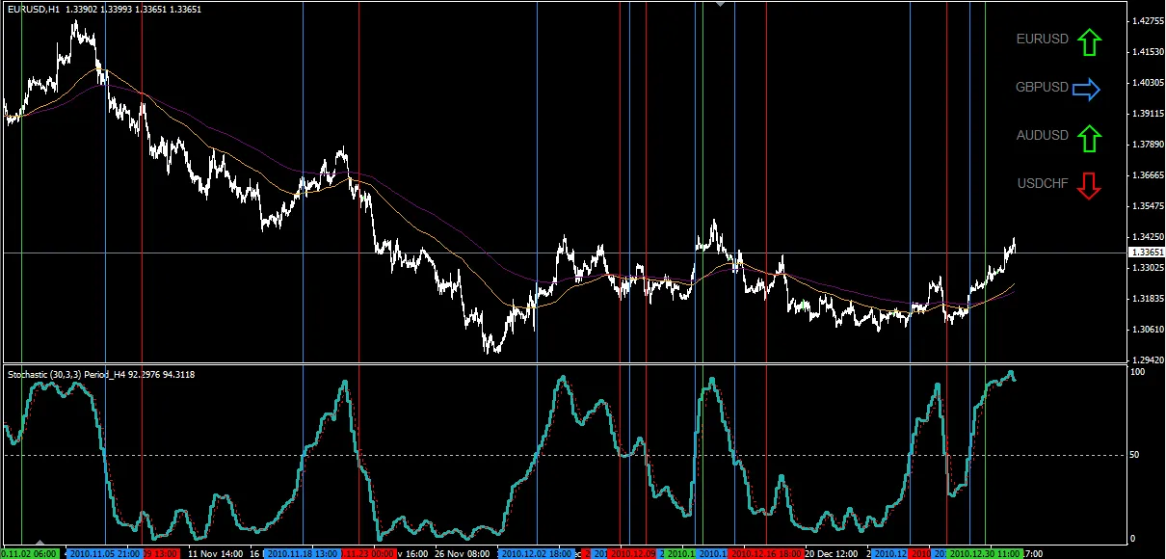
Task: Toggle the EURUSD signal indicator
Action: coord(1090,40)
